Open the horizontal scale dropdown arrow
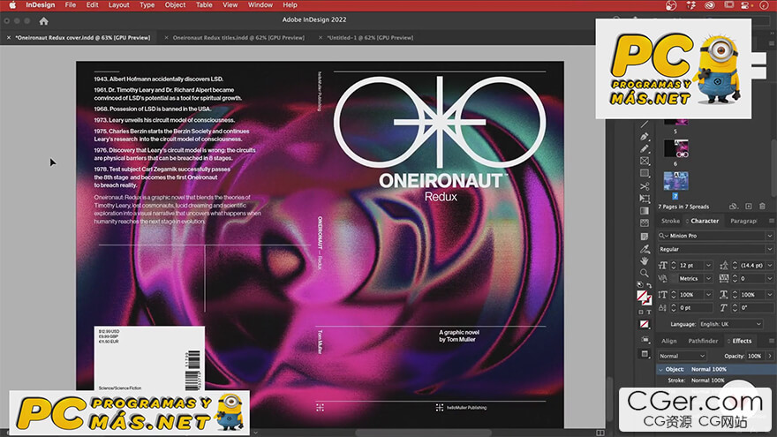 pyautogui.click(x=770, y=295)
